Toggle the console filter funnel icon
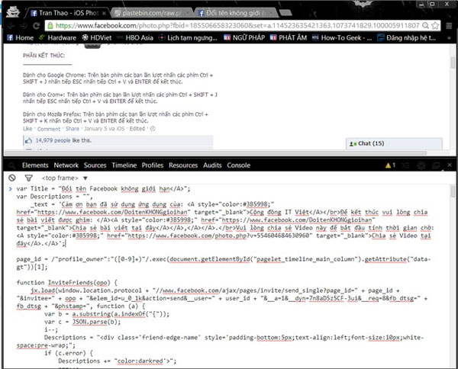Image resolution: width=458 pixels, height=369 pixels. 29,178
